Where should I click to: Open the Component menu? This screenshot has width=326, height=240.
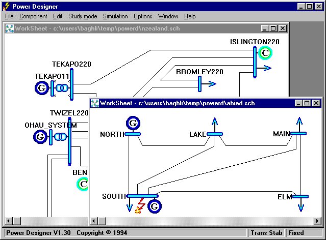tap(33, 16)
